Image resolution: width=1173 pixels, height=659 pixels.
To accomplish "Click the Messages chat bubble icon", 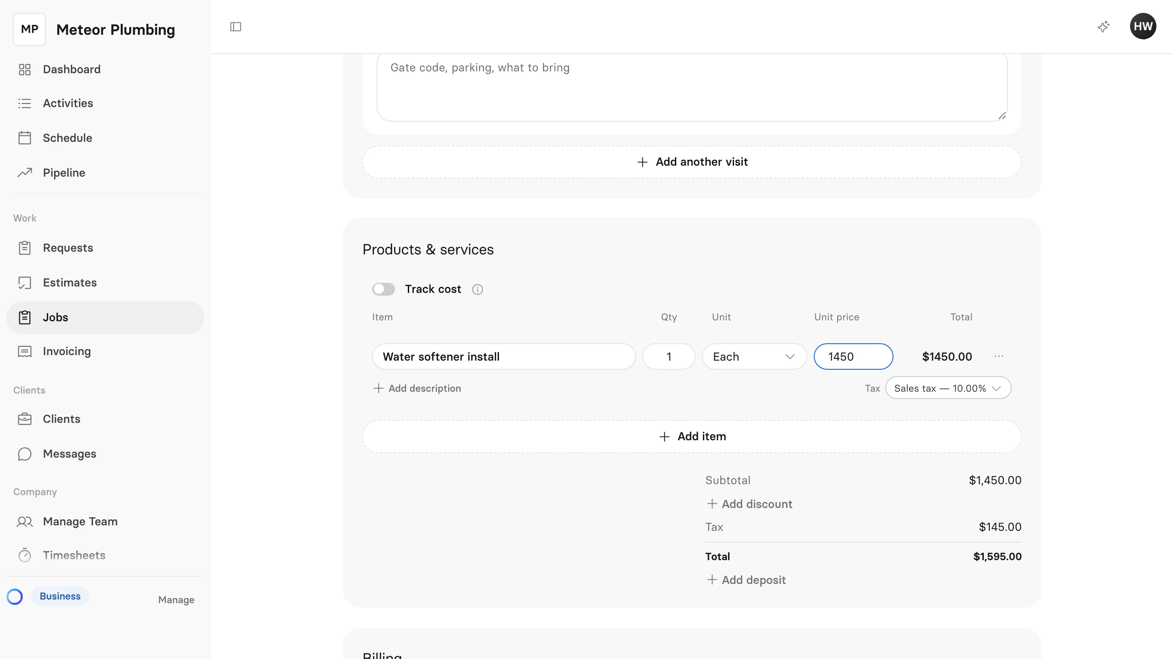I will [25, 454].
